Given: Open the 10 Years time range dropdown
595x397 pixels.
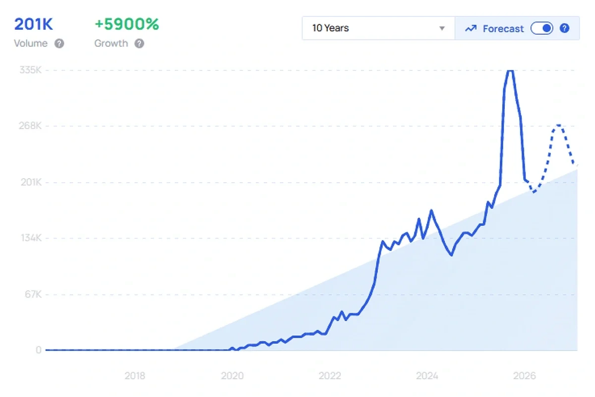Looking at the screenshot, I should pos(378,28).
